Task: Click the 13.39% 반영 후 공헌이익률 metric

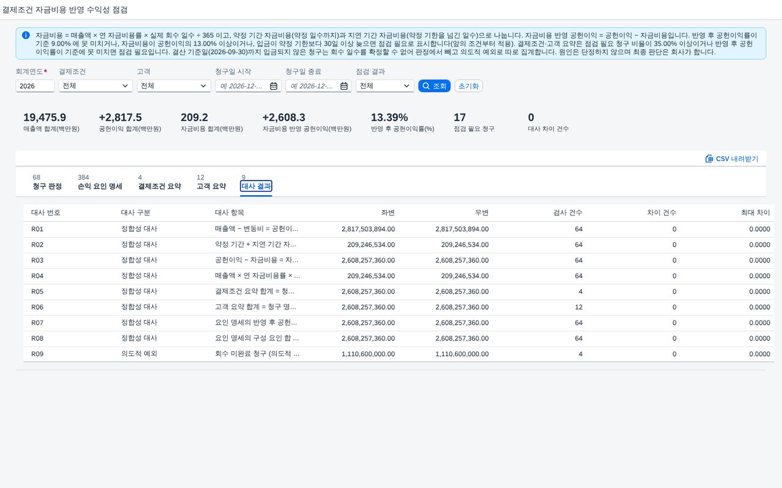Action: point(403,122)
